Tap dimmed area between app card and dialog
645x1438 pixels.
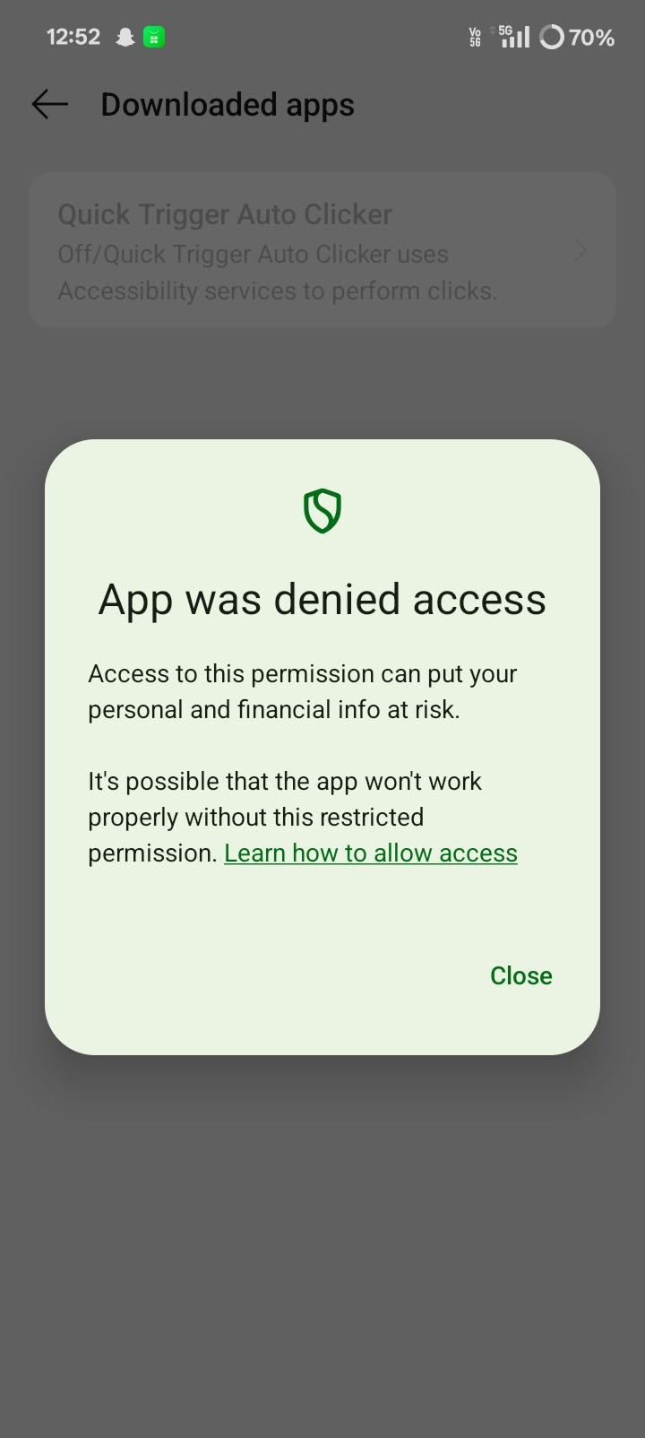click(322, 384)
